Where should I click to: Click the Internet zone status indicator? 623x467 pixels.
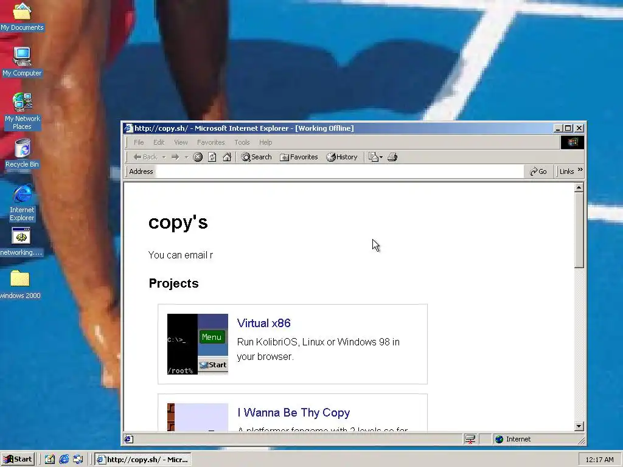point(513,439)
